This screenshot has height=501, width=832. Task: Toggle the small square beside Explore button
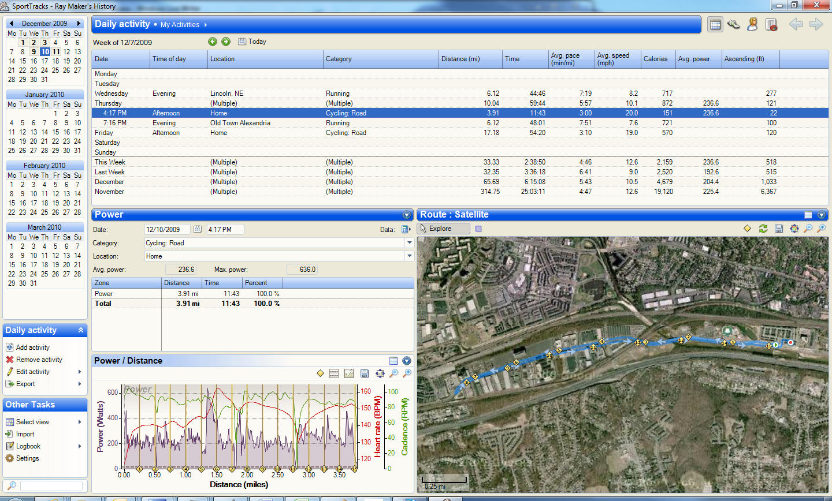pos(478,229)
